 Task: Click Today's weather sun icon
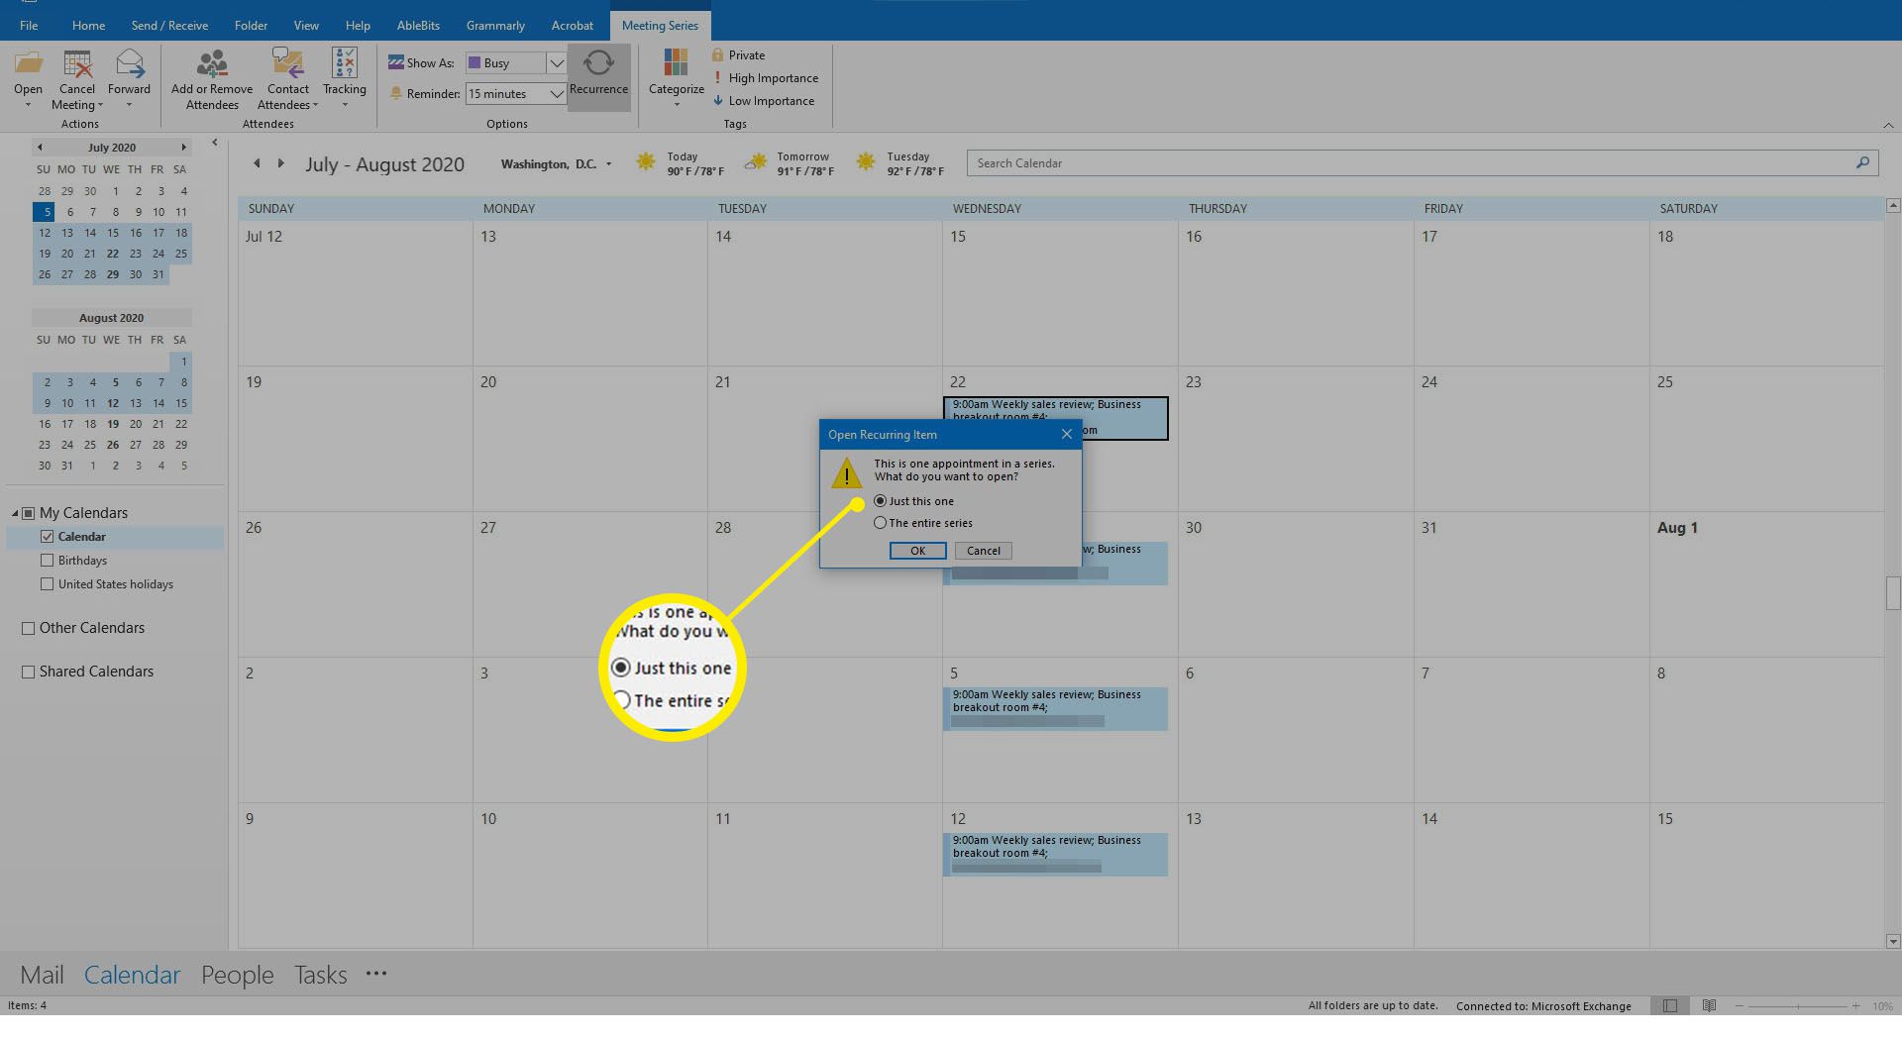click(x=646, y=162)
